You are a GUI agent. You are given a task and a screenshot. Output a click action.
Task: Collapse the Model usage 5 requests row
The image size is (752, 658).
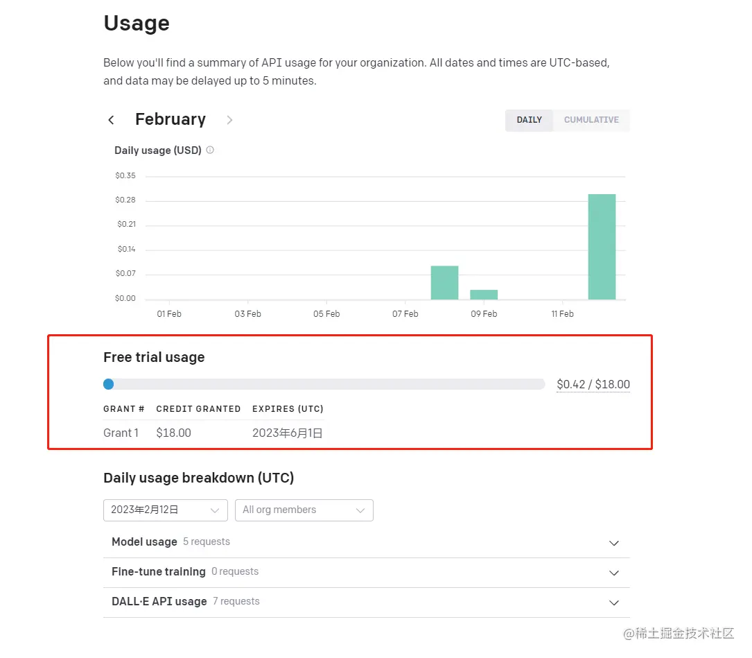tap(613, 543)
